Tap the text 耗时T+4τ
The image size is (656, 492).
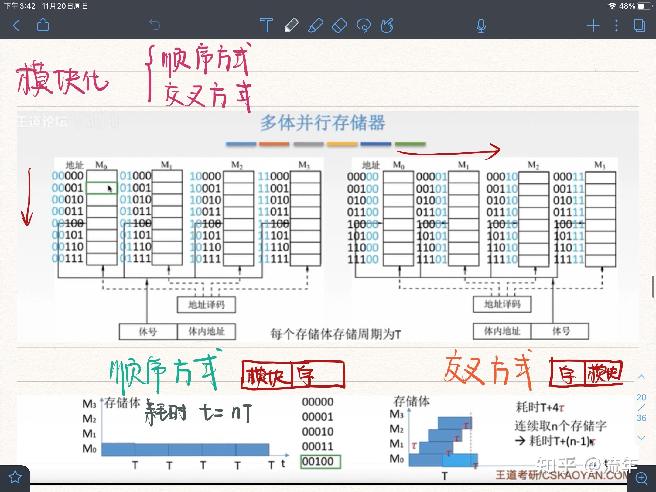pos(540,407)
